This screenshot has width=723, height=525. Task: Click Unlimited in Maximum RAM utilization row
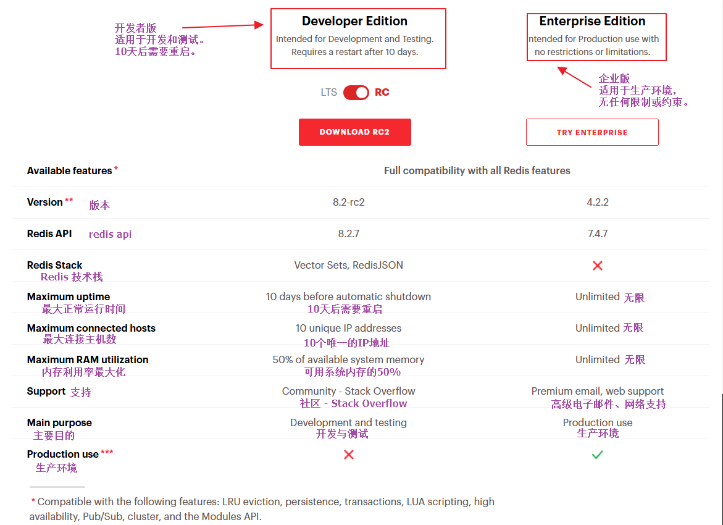pyautogui.click(x=598, y=359)
